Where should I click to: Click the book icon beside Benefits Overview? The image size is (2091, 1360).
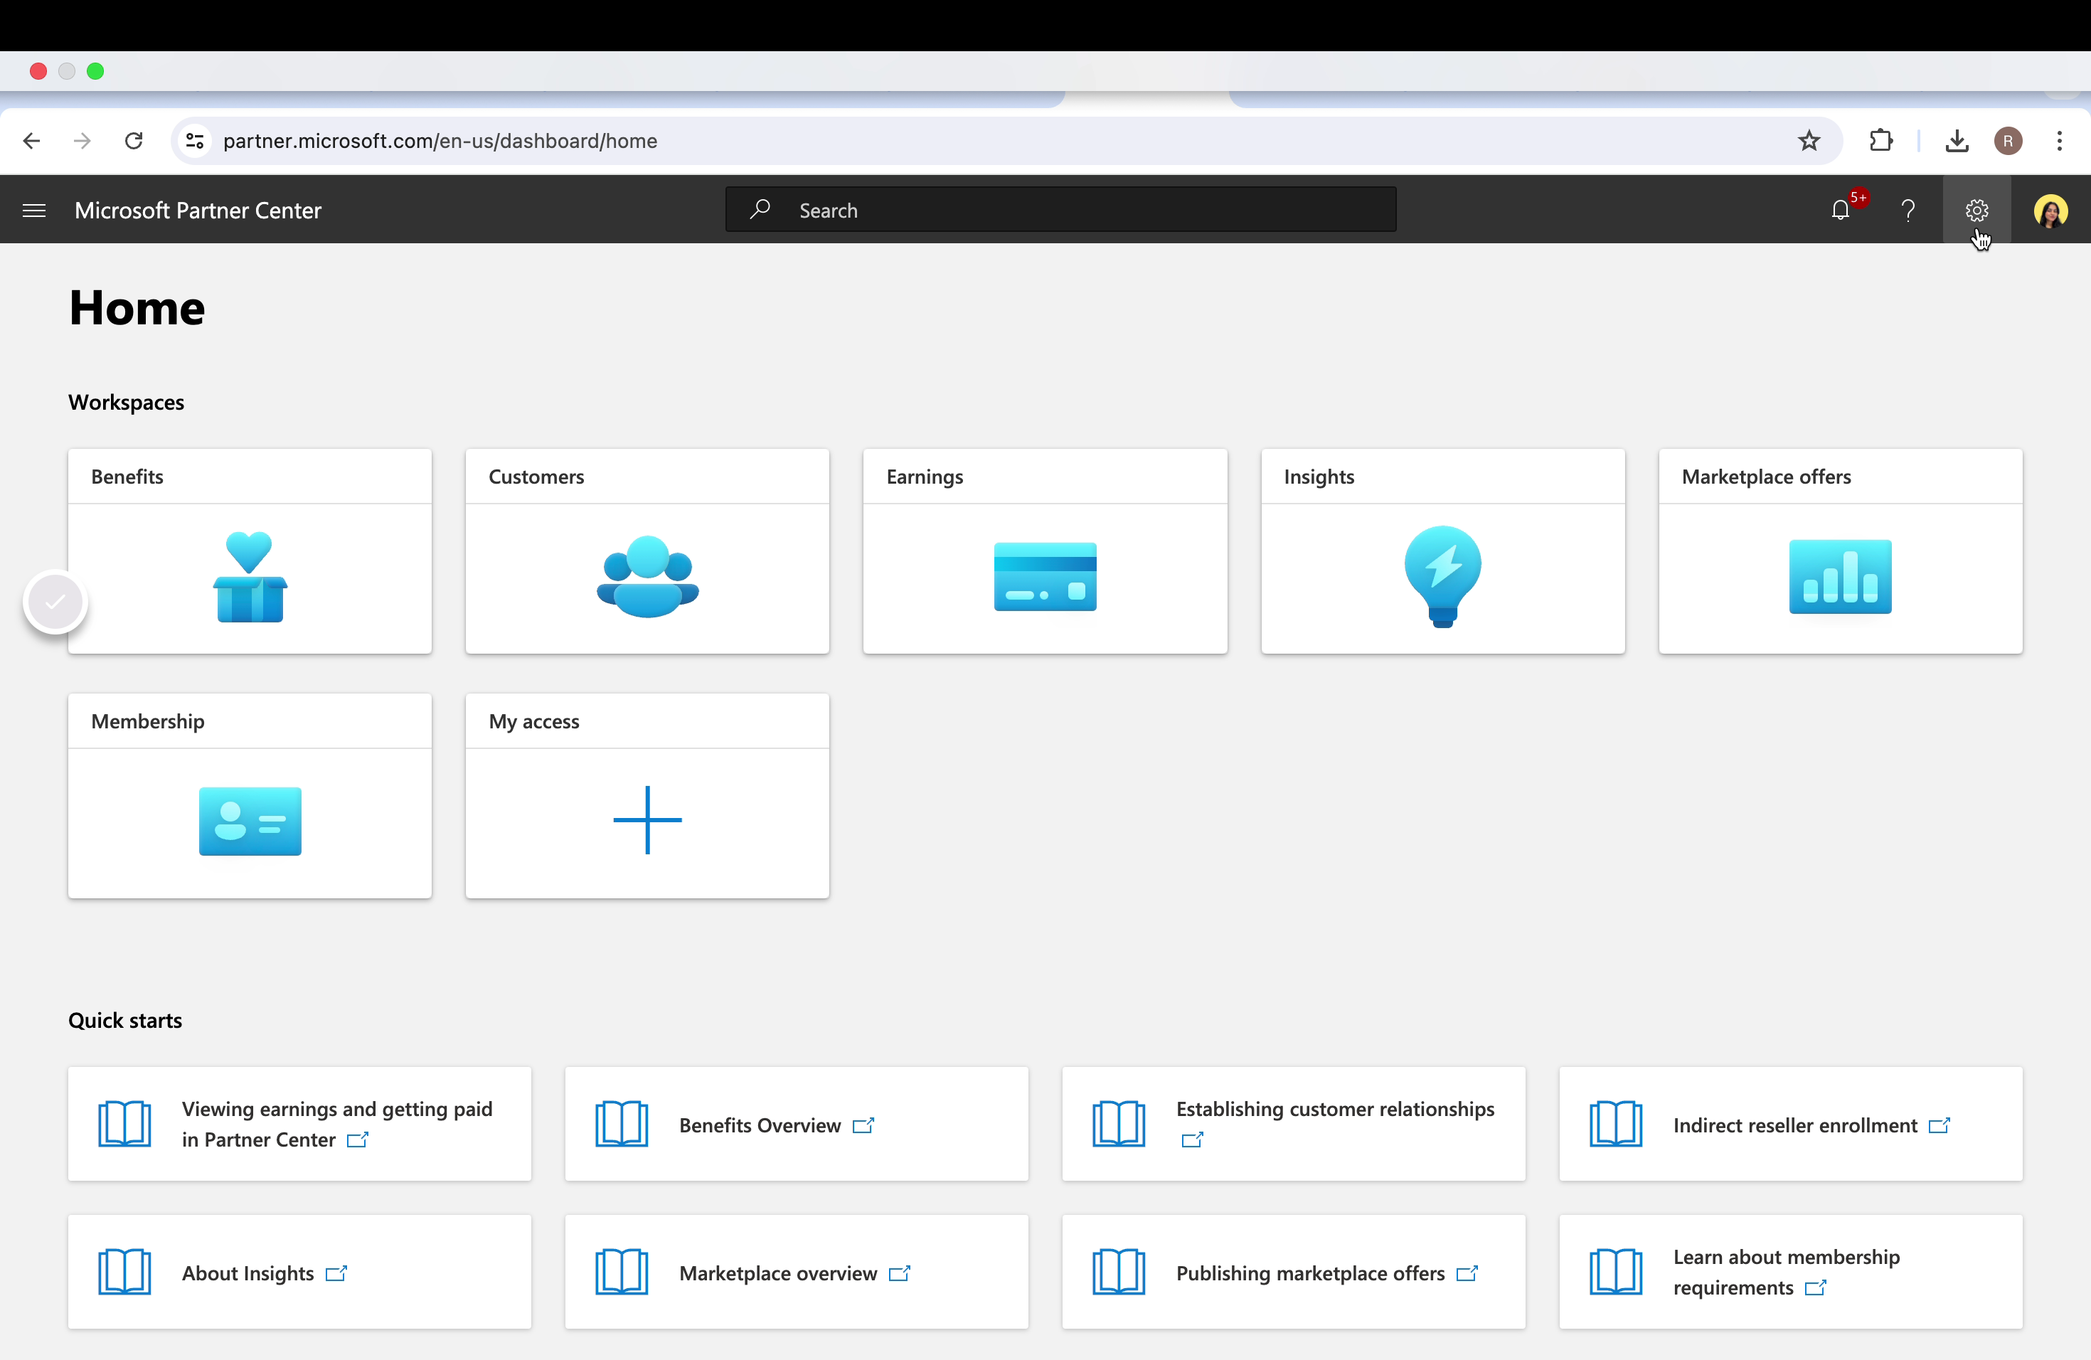pyautogui.click(x=621, y=1124)
